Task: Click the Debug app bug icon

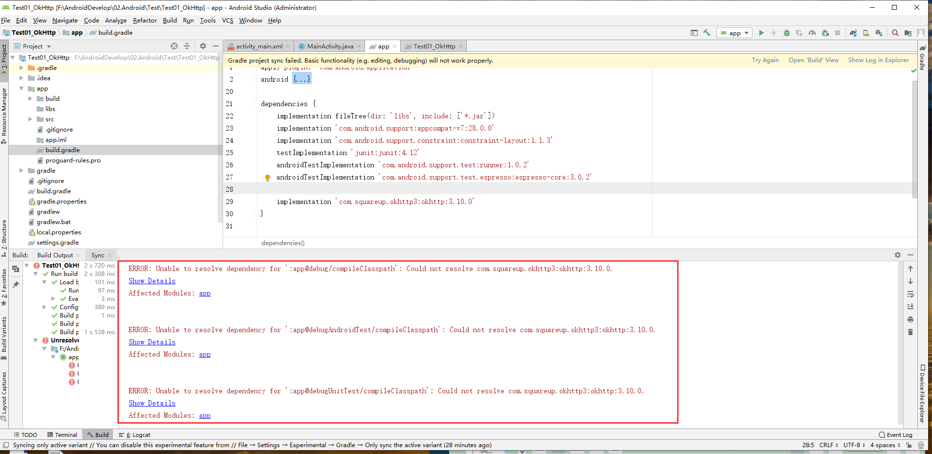Action: (x=787, y=33)
